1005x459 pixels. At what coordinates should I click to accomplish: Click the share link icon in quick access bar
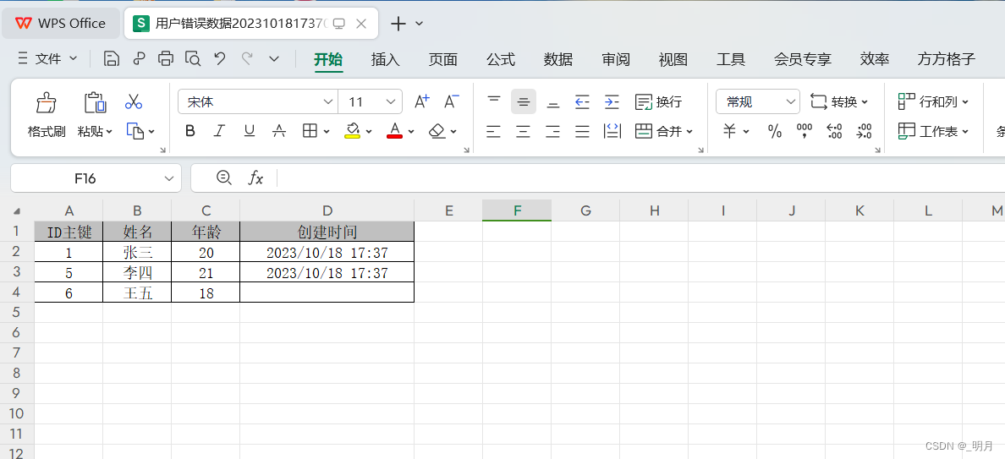[139, 59]
